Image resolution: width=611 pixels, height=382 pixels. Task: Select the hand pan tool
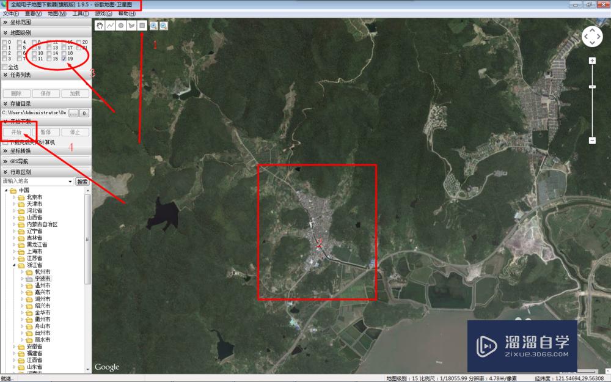pyautogui.click(x=100, y=25)
